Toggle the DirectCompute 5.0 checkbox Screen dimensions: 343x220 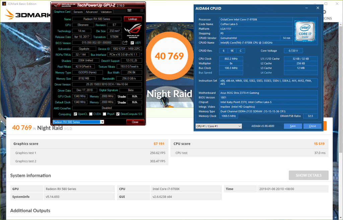(x=118, y=114)
